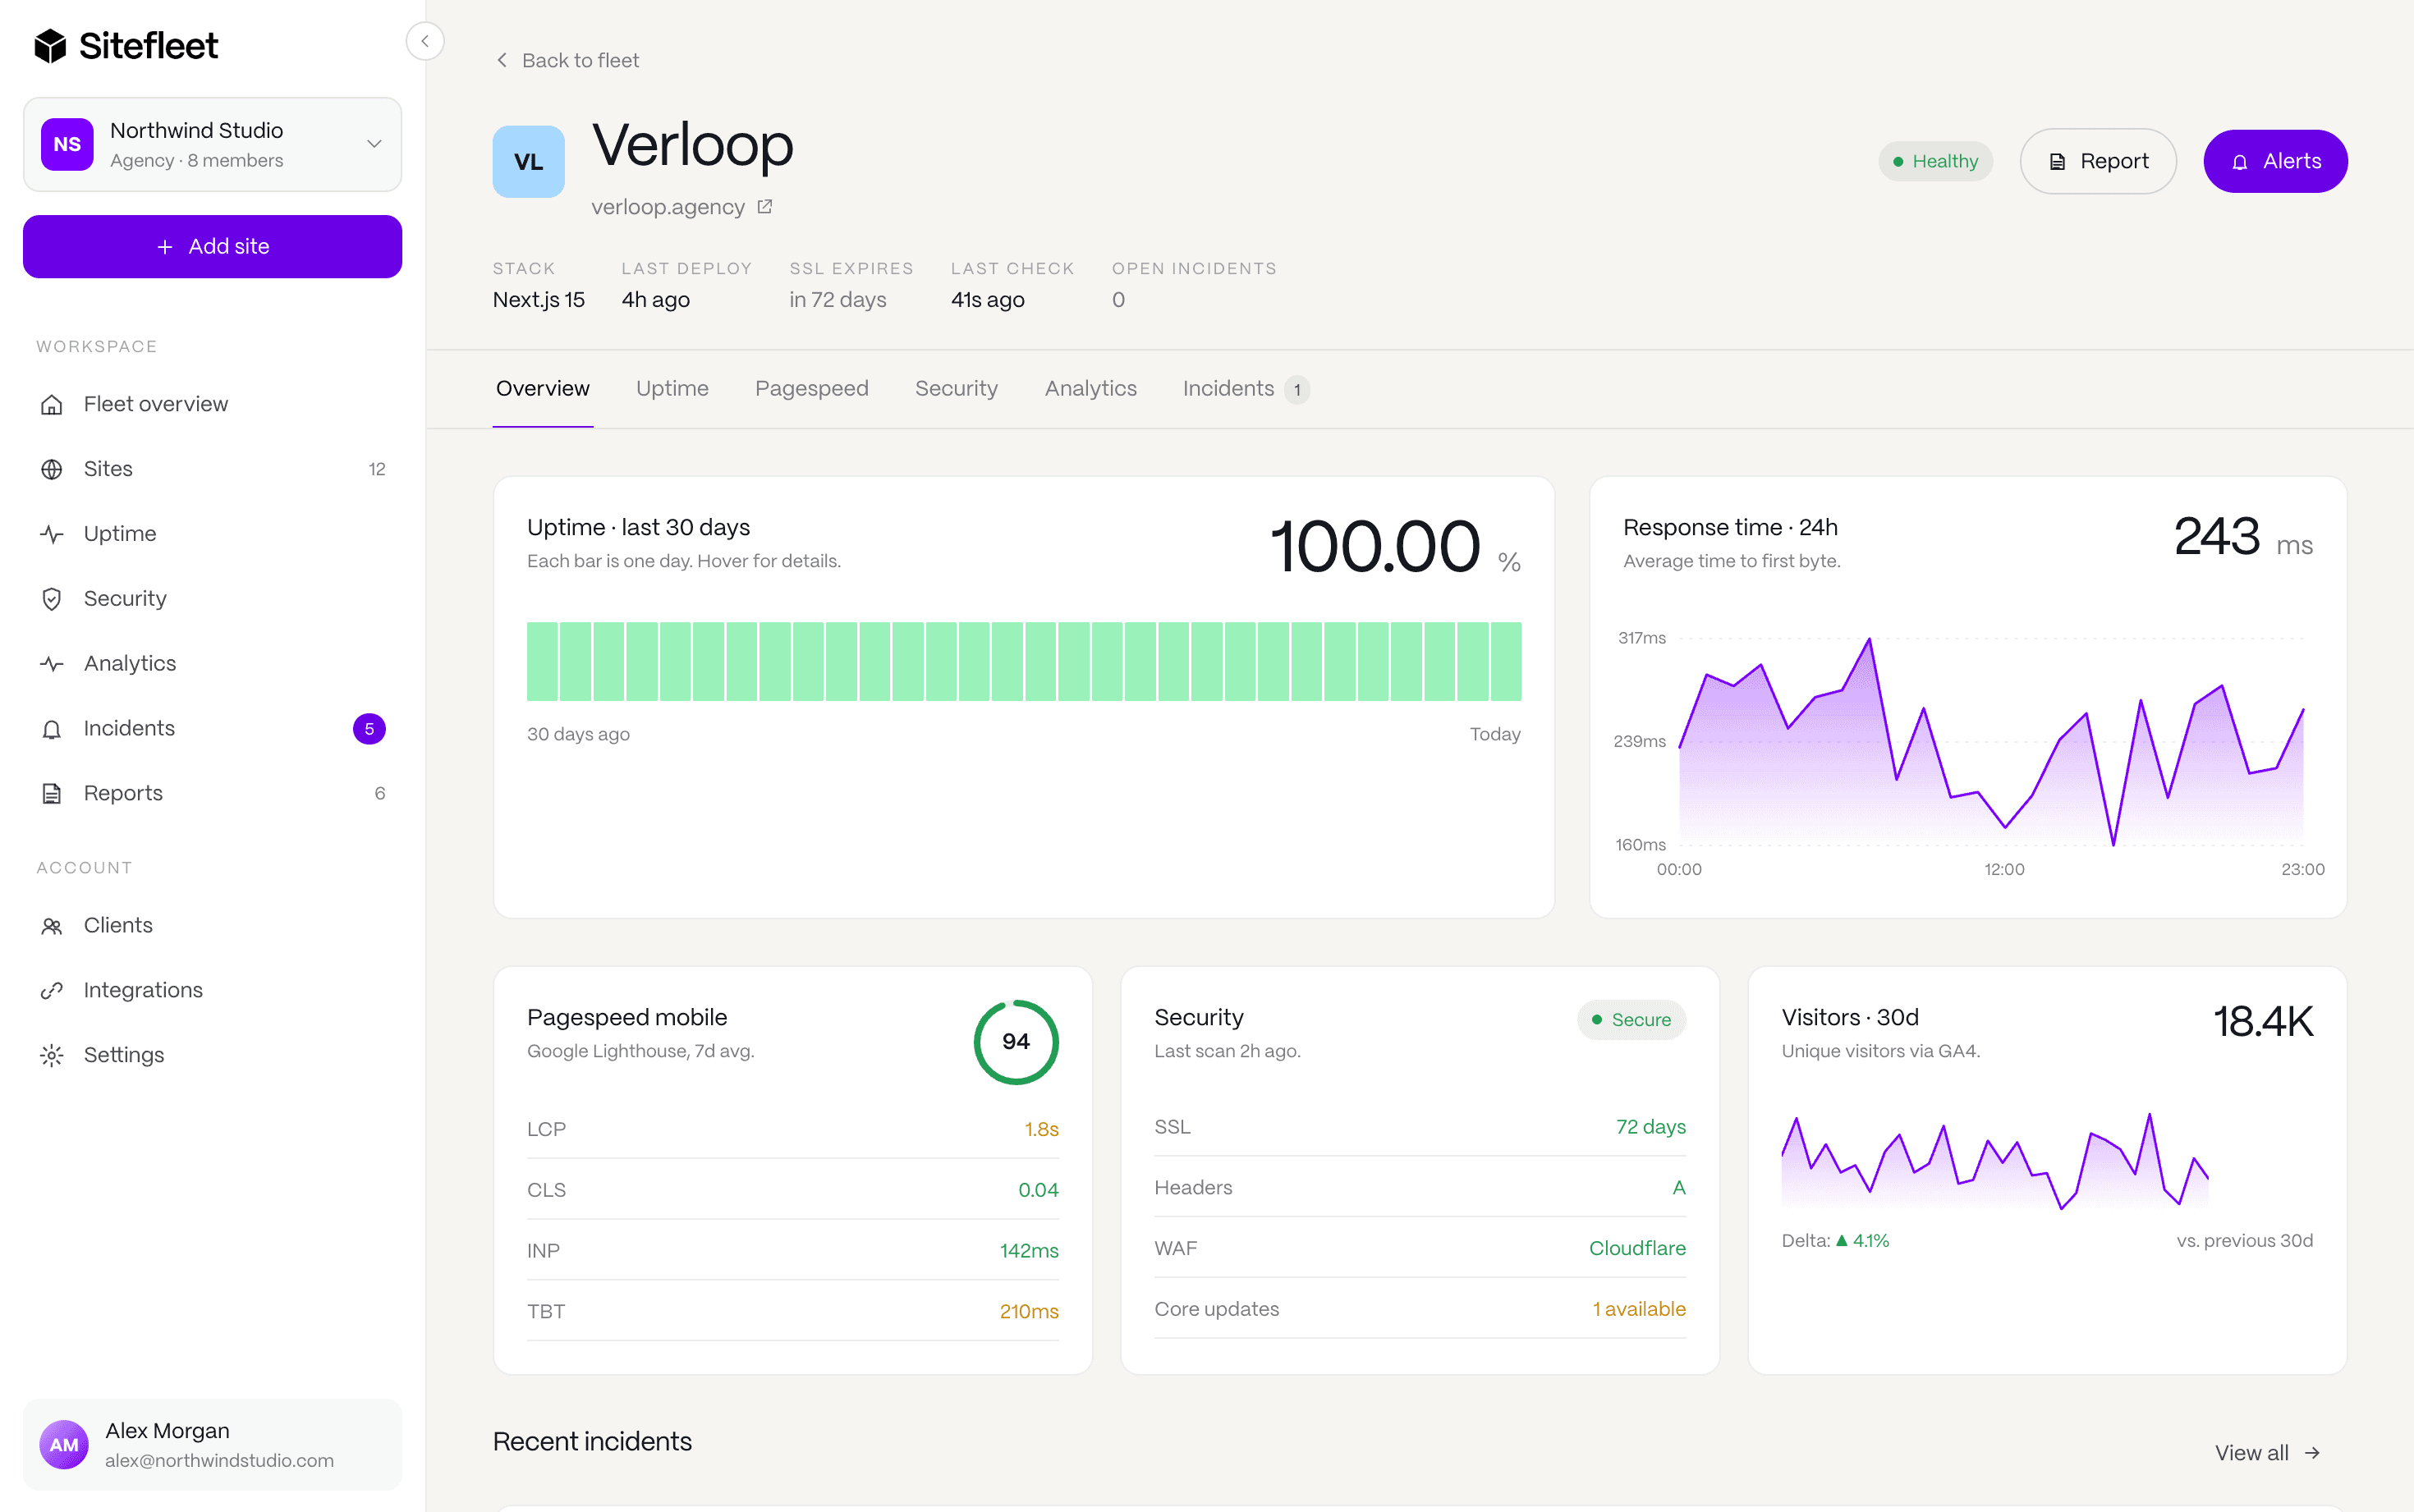
Task: Collapse the sidebar with the chevron button
Action: tap(425, 41)
